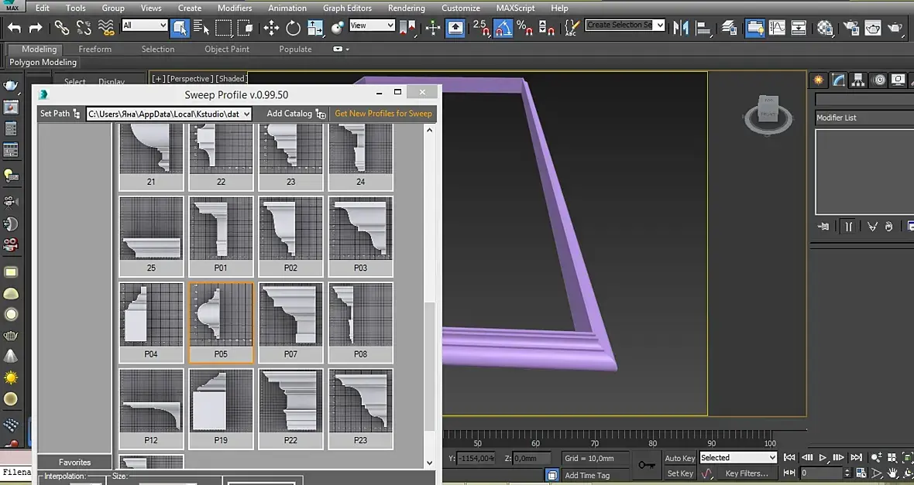Open Set Key mode with key icon
The height and width of the screenshot is (485, 914).
pyautogui.click(x=647, y=465)
